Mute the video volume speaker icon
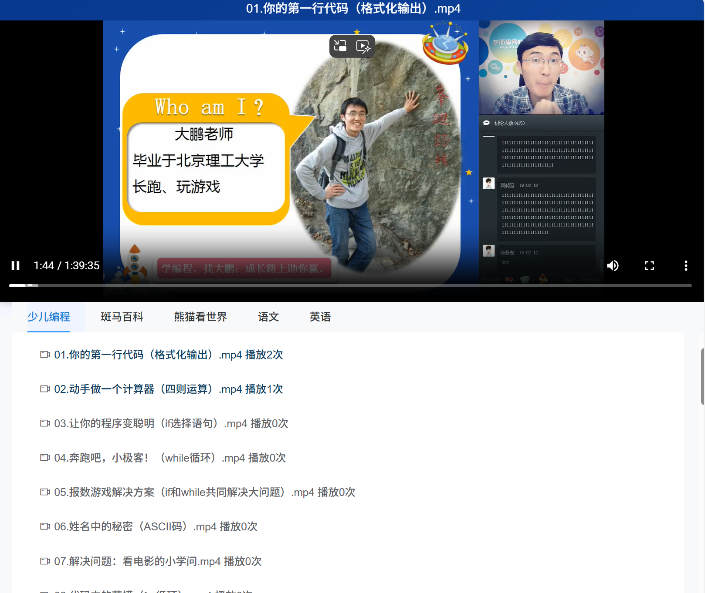 tap(613, 265)
